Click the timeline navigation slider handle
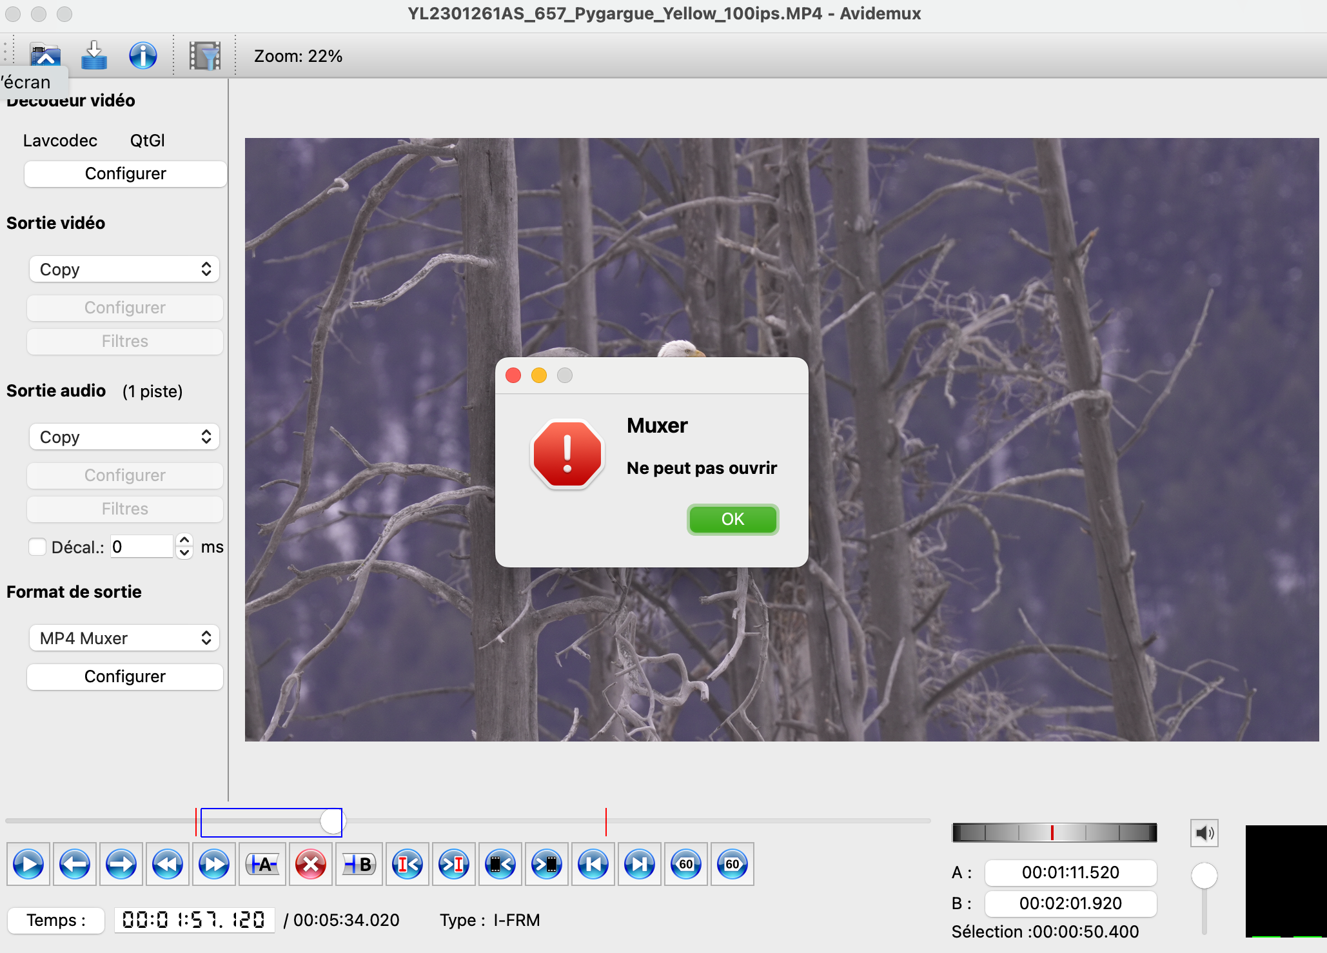Image resolution: width=1327 pixels, height=953 pixels. coord(331,821)
